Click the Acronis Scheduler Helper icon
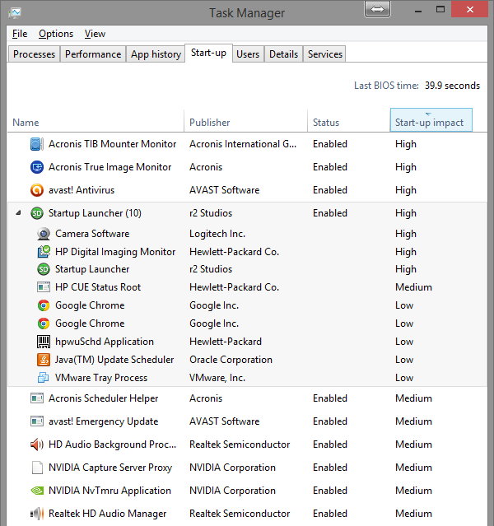 coord(36,398)
